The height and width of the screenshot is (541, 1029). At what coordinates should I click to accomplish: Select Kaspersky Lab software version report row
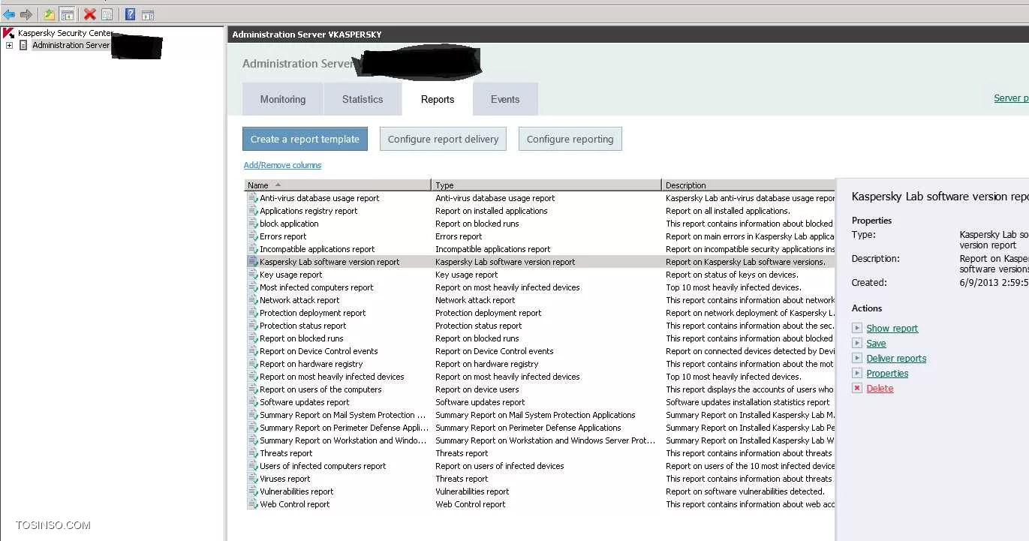(540, 262)
